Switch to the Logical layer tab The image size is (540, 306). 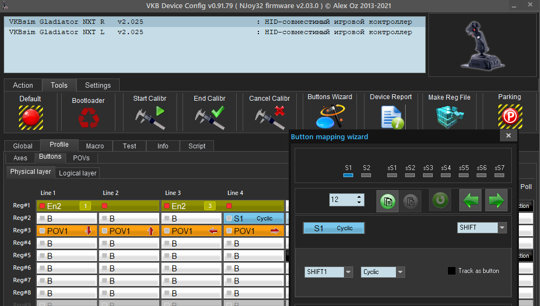tap(77, 173)
